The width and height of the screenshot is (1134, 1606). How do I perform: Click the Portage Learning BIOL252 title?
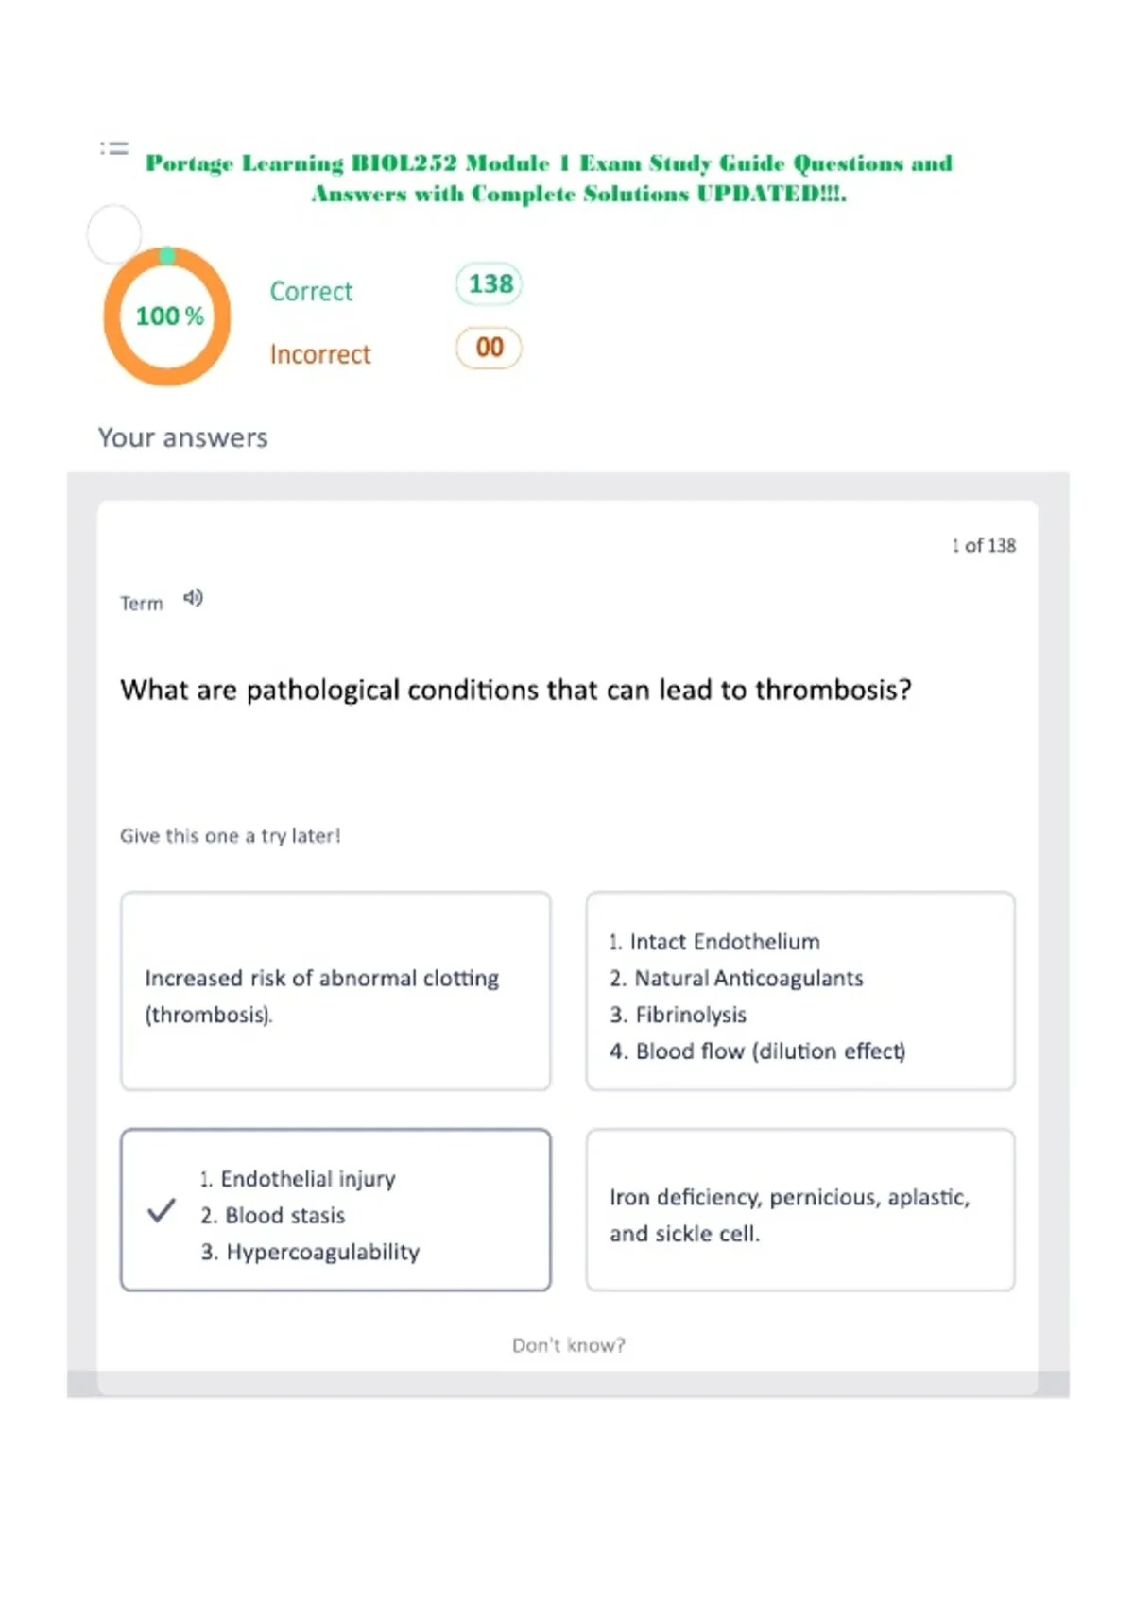[549, 178]
